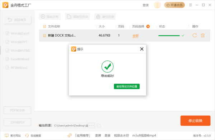Open 录音 recommended app

point(107,135)
